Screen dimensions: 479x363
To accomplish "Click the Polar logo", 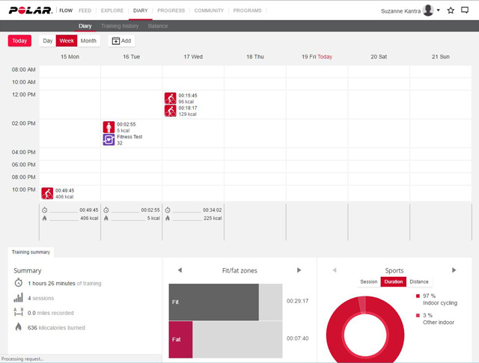I will click(x=31, y=10).
